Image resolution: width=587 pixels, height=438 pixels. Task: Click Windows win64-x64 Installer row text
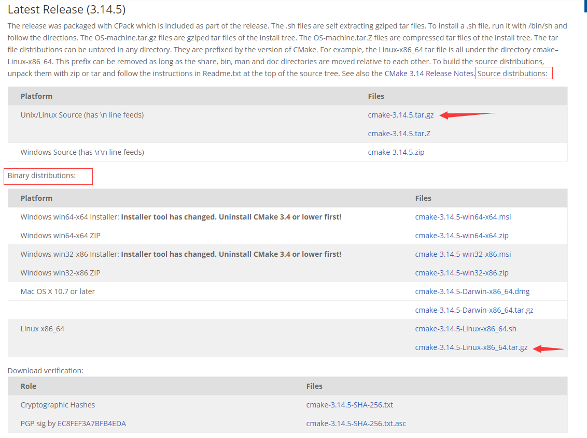181,217
